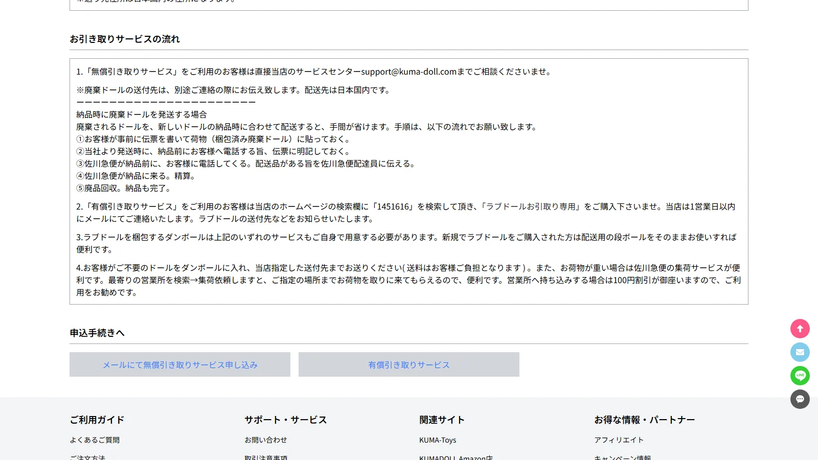818x460 pixels.
Task: Click サポート・サービス footer heading
Action: [x=285, y=420]
